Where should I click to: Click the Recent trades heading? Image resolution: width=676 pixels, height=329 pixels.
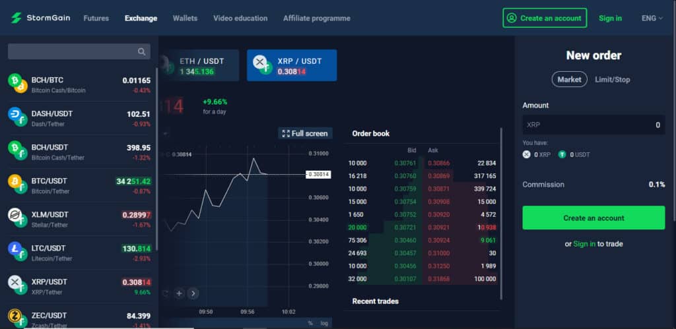click(x=375, y=301)
